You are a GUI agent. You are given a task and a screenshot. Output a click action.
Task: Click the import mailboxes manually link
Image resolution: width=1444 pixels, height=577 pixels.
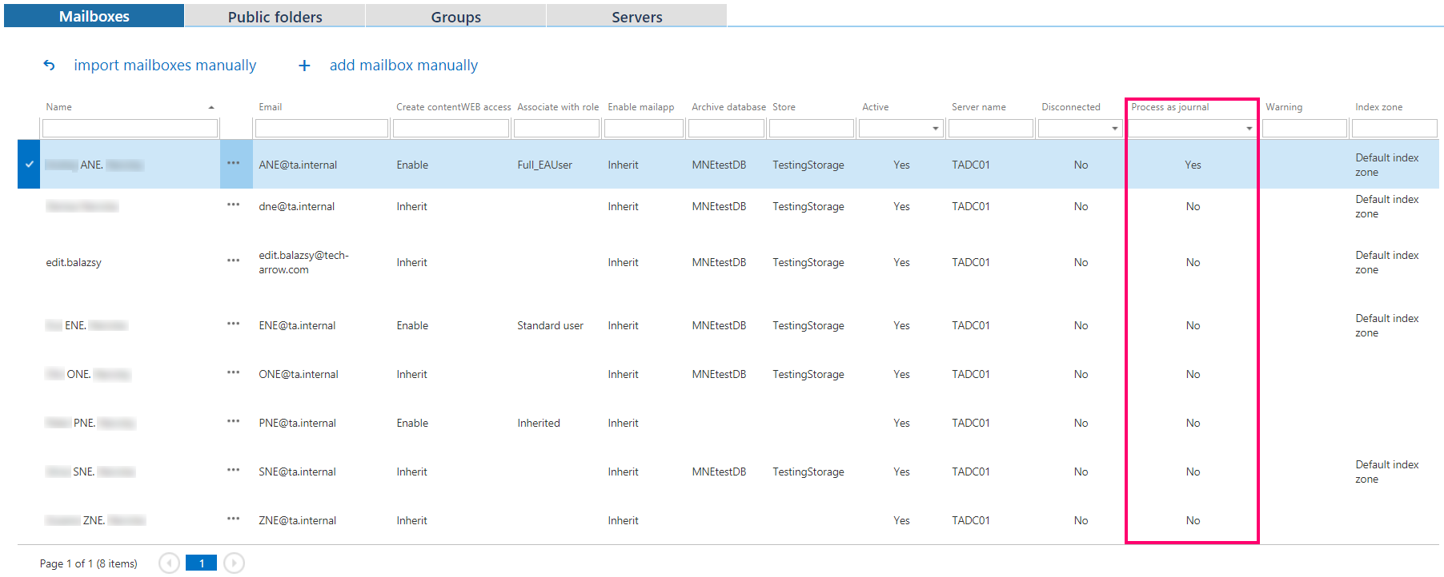[165, 66]
